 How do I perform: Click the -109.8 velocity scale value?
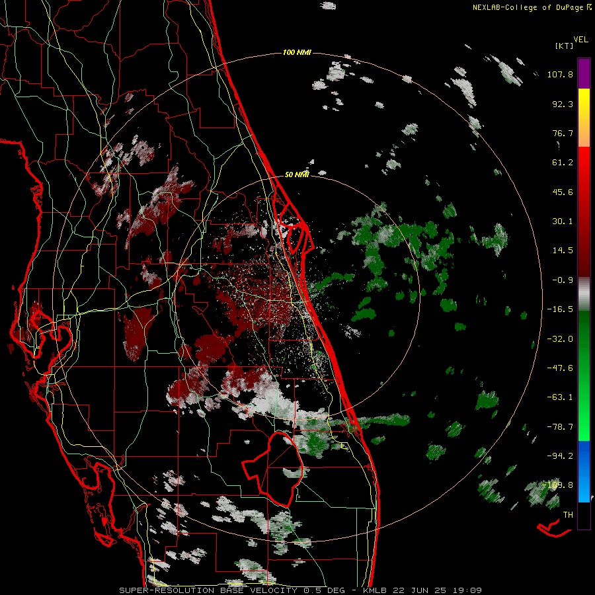click(x=558, y=485)
